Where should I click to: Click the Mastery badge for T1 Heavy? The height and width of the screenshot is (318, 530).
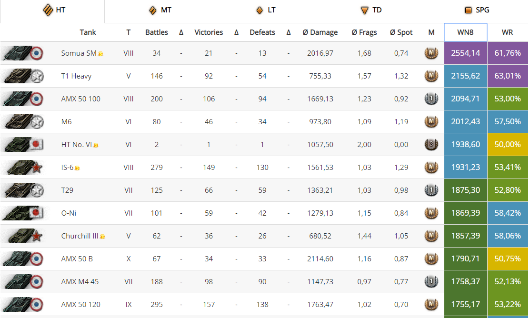pos(431,76)
